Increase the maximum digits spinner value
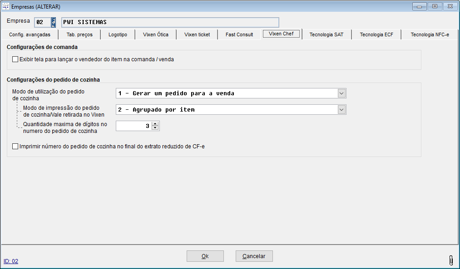The image size is (460, 269). (x=155, y=124)
